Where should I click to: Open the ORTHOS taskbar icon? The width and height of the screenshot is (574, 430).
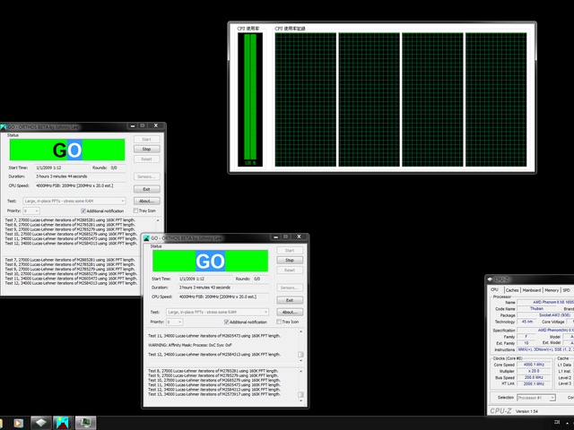coord(63,423)
